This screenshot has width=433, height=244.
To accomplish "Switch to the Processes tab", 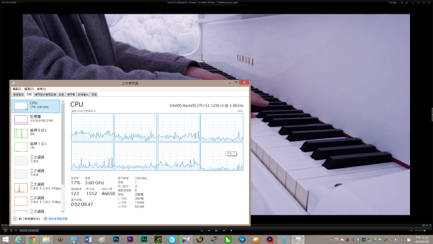I will (x=18, y=95).
